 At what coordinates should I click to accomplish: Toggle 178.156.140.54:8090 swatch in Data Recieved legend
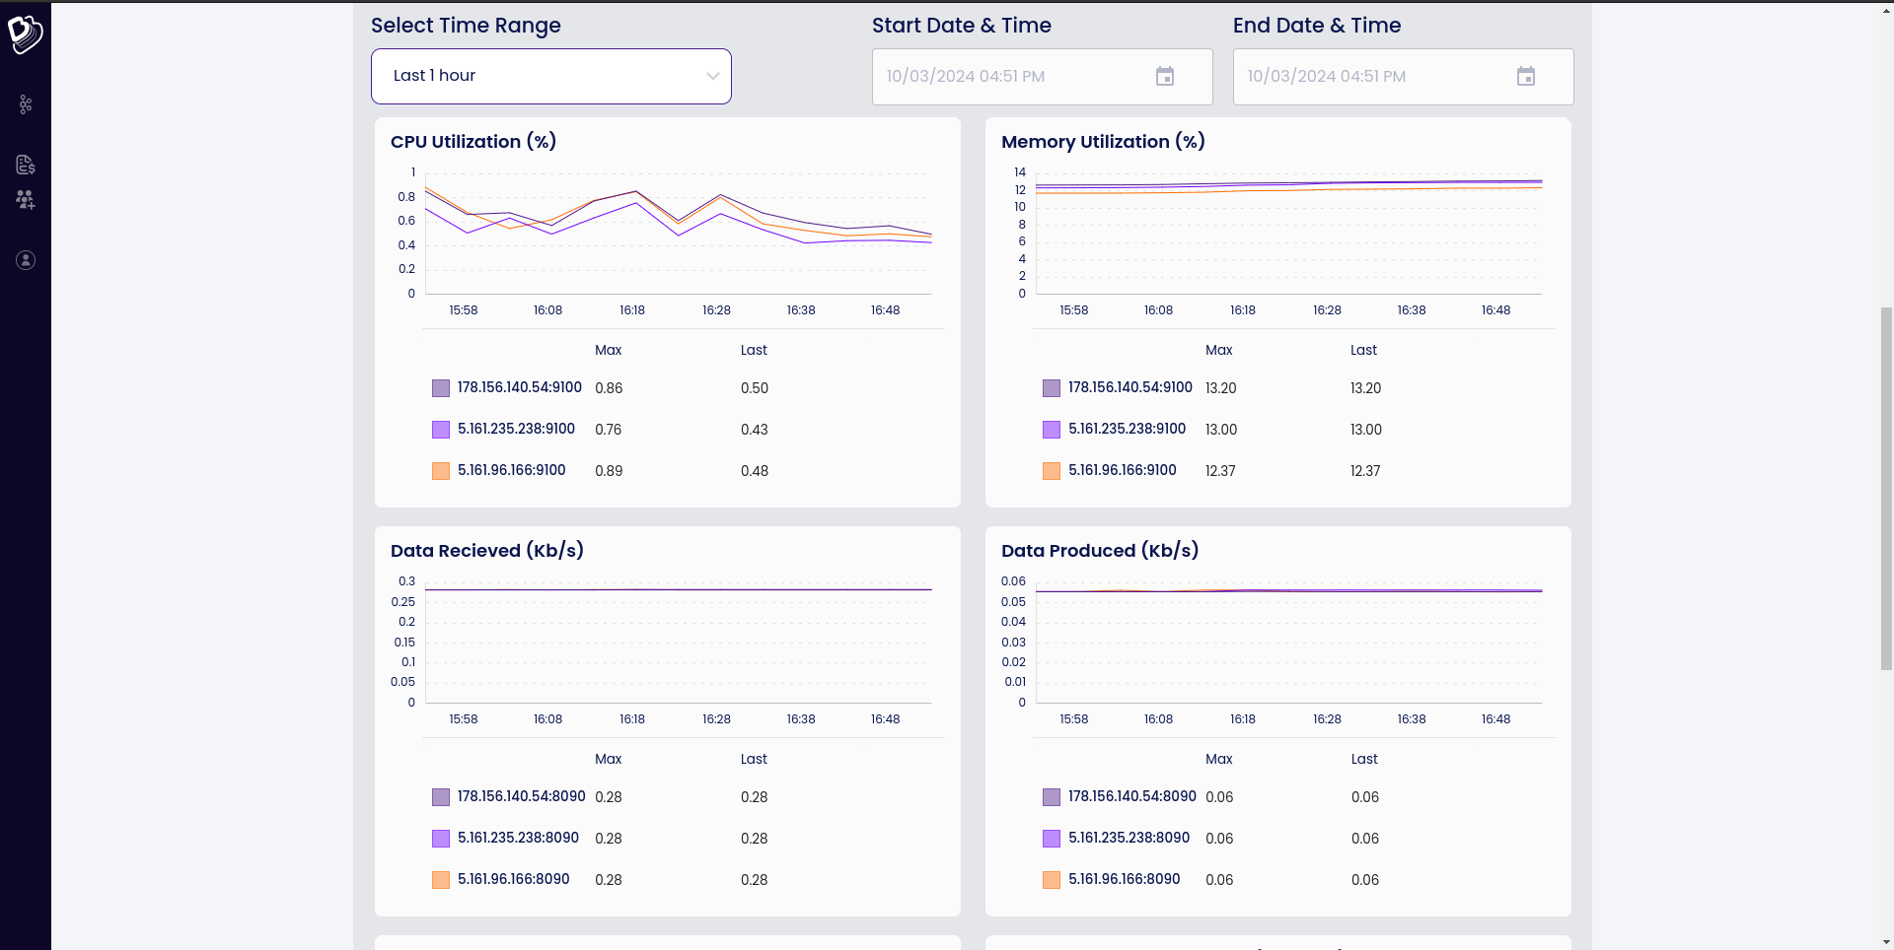click(x=441, y=797)
